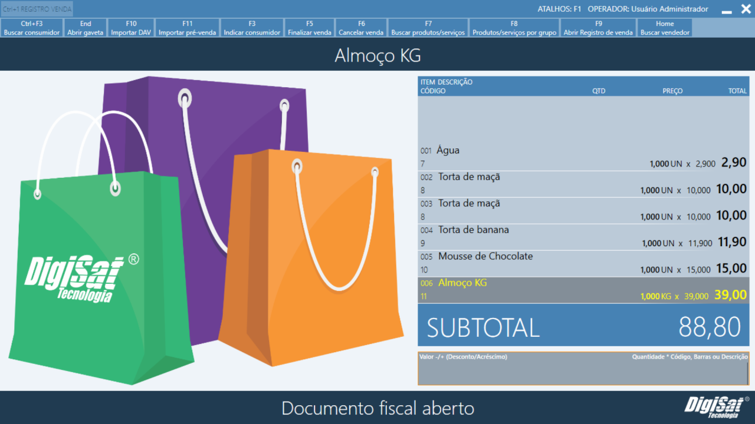Image resolution: width=755 pixels, height=424 pixels.
Task: Close the sales window with X
Action: (x=746, y=9)
